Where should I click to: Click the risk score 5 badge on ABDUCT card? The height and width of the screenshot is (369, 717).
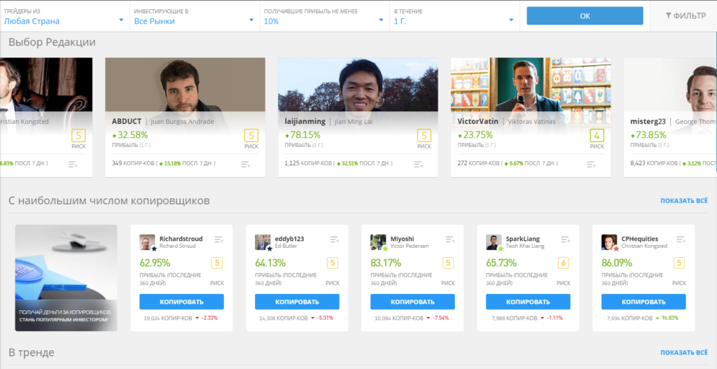251,136
